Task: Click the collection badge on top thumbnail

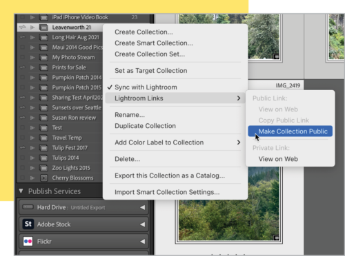Action: pyautogui.click(x=276, y=56)
